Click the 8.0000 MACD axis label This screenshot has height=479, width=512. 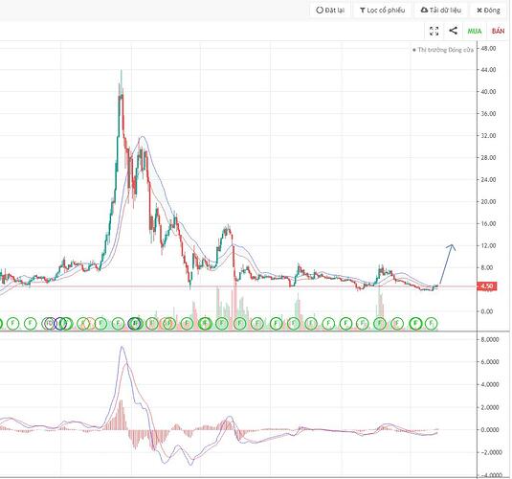[x=490, y=340]
